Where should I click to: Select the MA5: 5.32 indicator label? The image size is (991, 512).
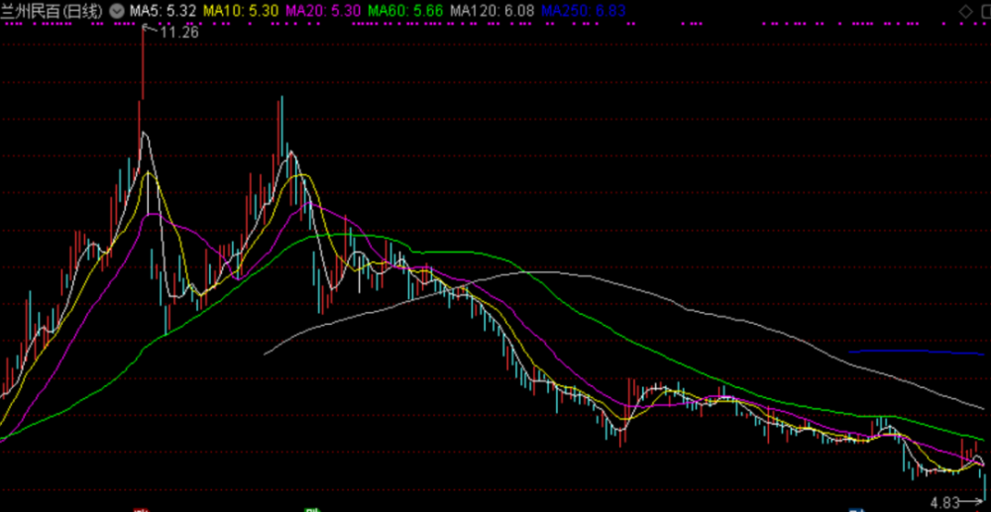(x=164, y=11)
